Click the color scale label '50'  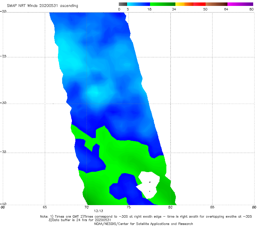pyautogui.click(x=205, y=9)
